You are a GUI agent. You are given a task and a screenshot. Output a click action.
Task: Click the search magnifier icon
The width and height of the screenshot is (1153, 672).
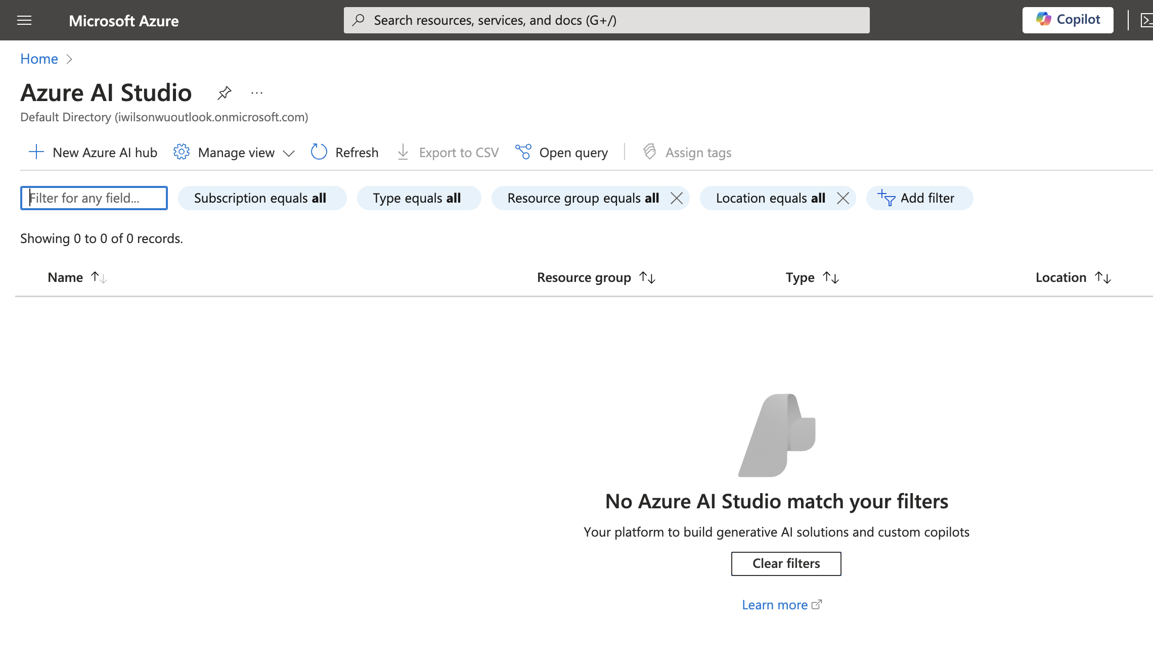click(x=359, y=20)
